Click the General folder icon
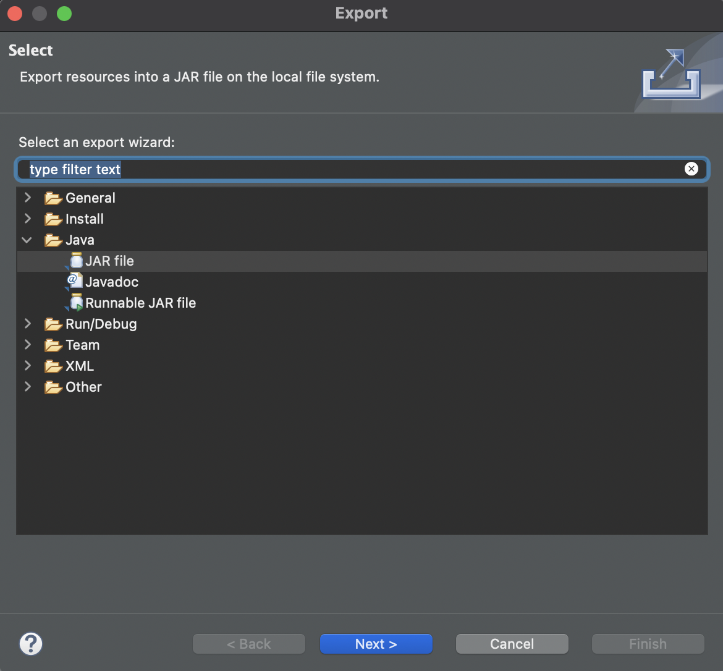This screenshot has width=723, height=671. [x=54, y=198]
